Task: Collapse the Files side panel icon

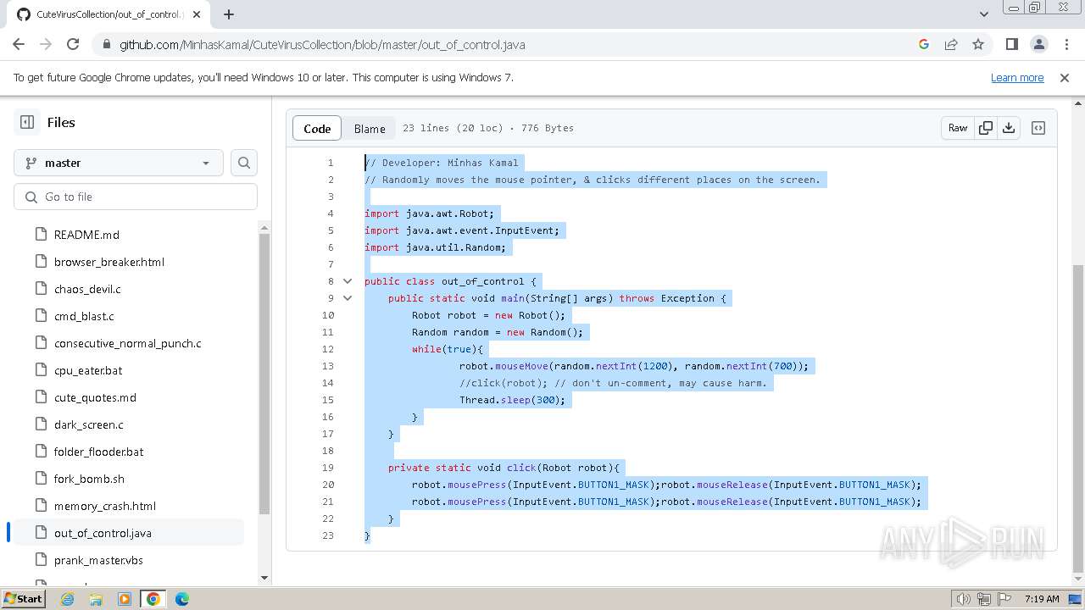Action: click(27, 122)
